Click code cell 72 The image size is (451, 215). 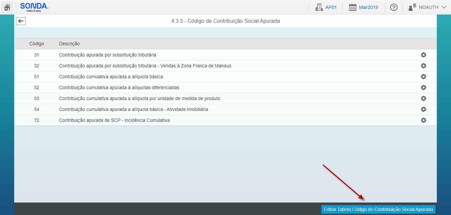37,120
